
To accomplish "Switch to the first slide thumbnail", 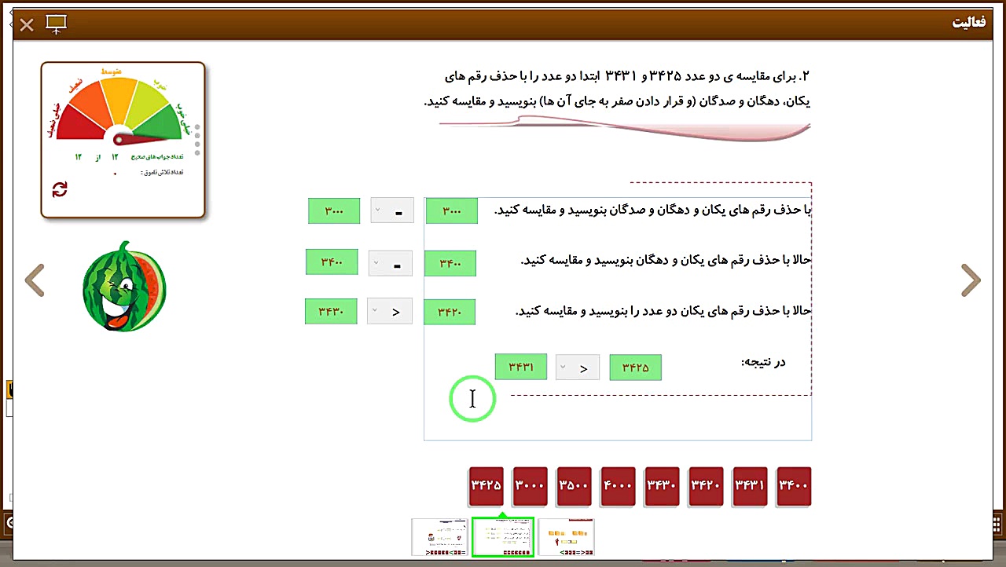I will (x=439, y=537).
